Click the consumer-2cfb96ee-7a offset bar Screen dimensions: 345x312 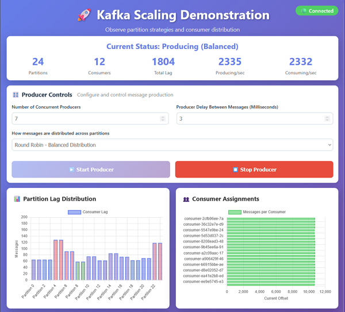coord(271,219)
